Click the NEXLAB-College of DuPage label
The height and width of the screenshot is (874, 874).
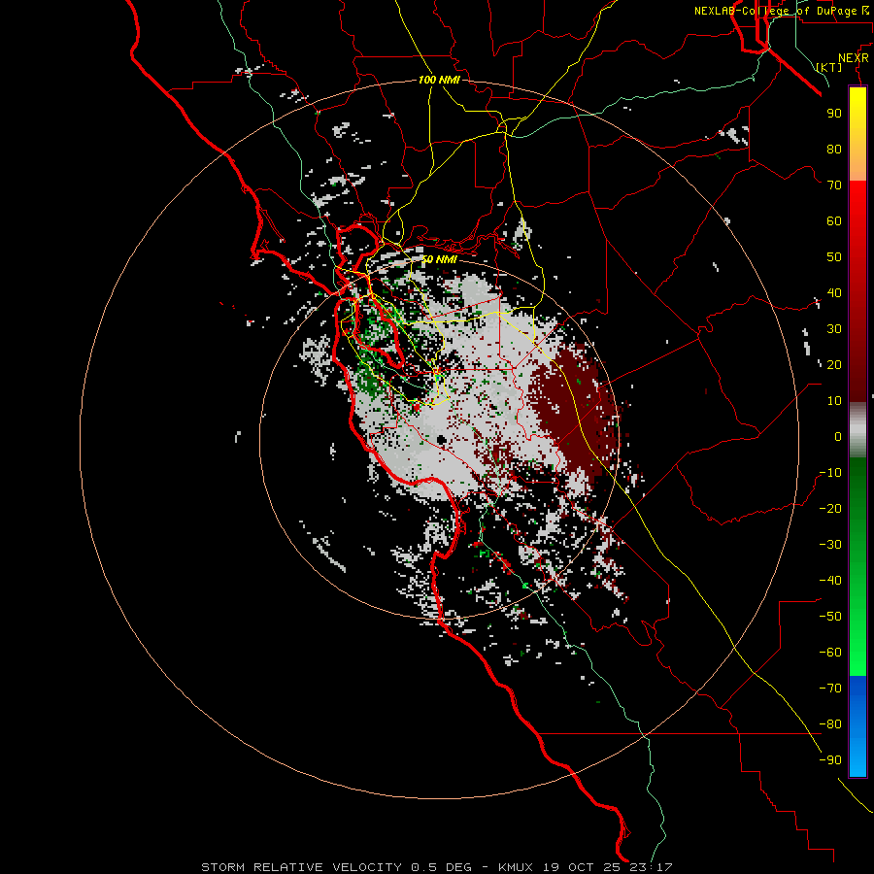[x=781, y=11]
